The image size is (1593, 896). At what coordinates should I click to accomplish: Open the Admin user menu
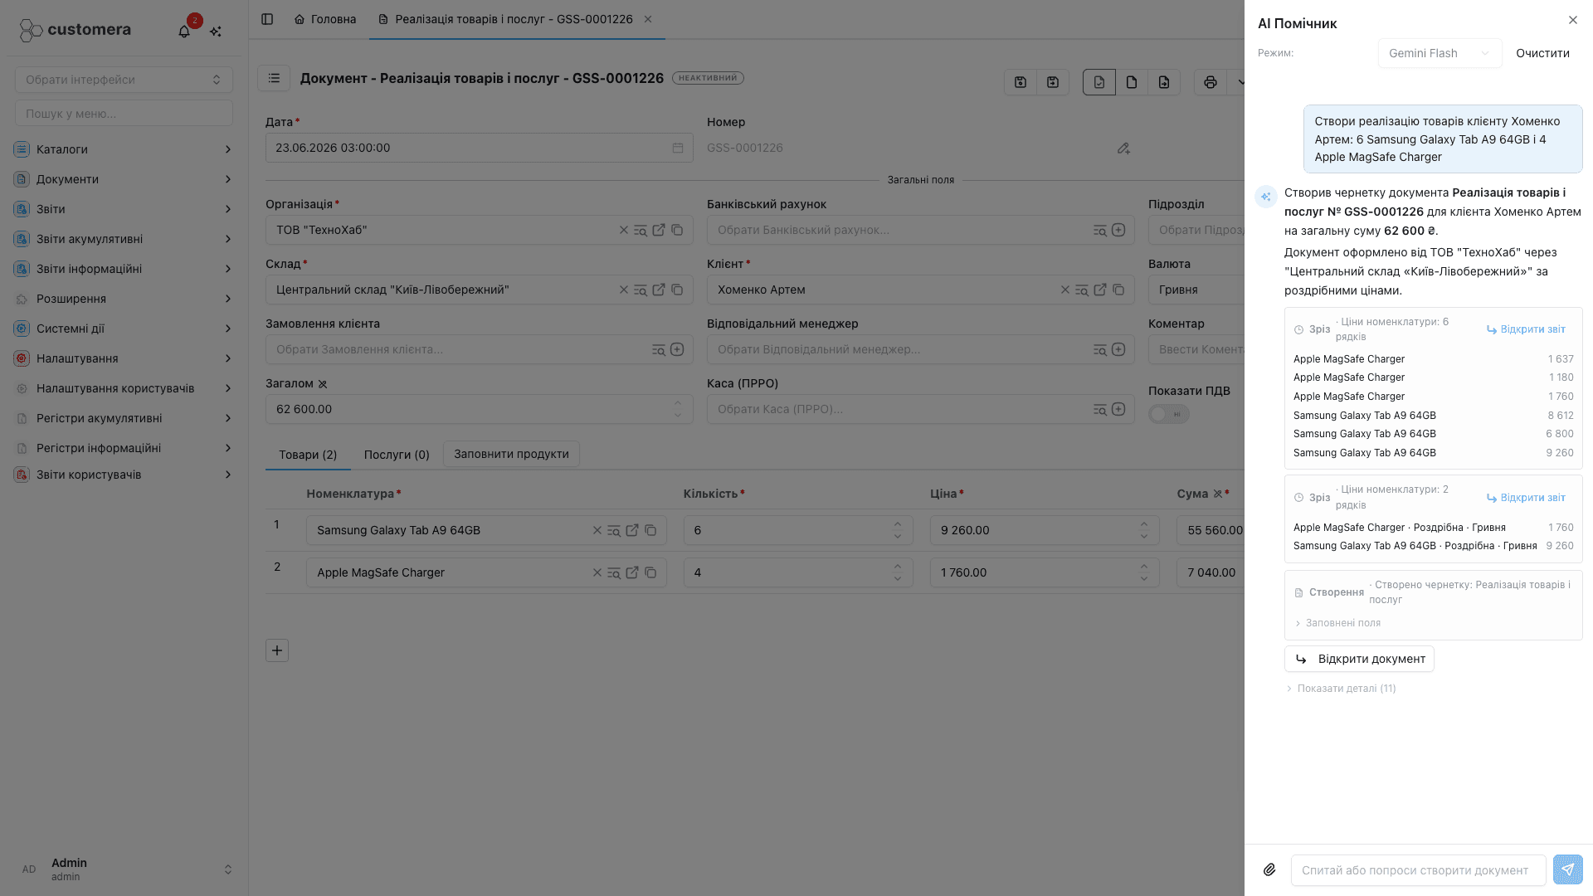click(124, 869)
